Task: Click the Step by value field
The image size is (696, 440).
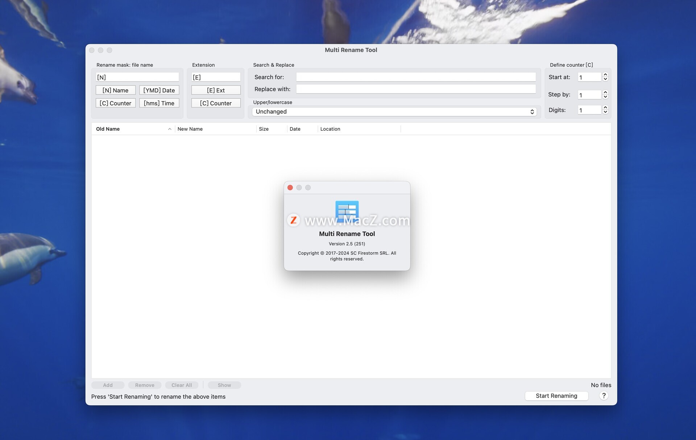Action: pos(589,95)
